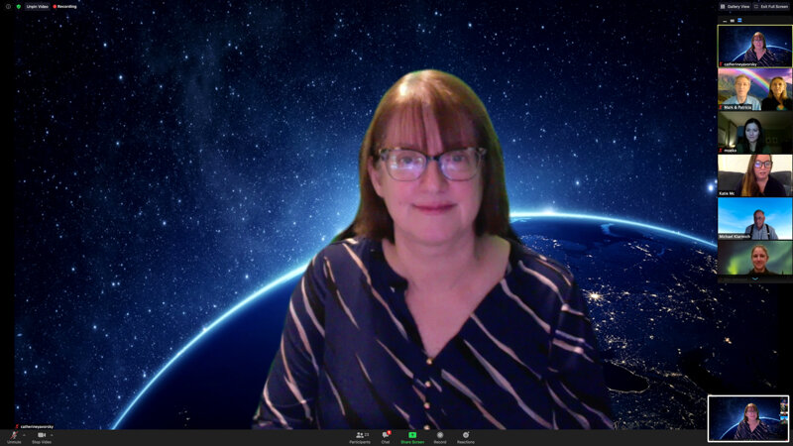The width and height of the screenshot is (793, 446).
Task: Minimize the participant thumbnail strip
Action: click(725, 21)
